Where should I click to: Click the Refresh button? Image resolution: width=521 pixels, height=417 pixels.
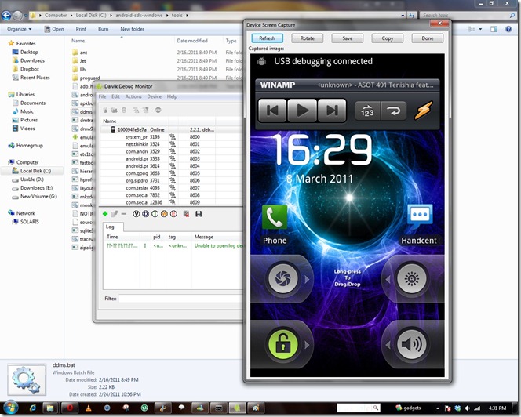(267, 38)
